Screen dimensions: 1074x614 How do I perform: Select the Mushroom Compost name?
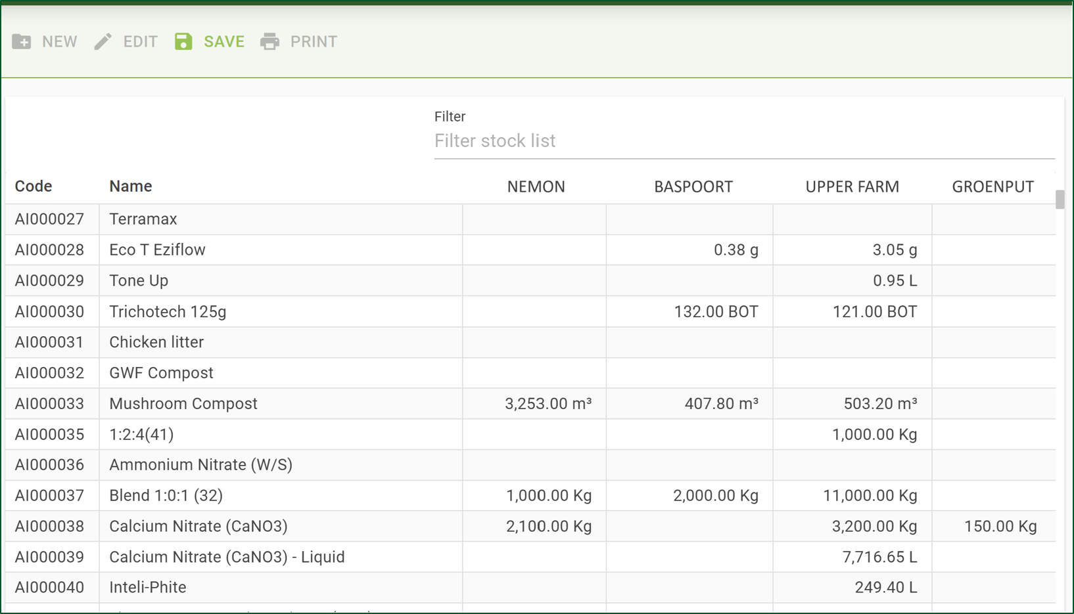pos(183,404)
